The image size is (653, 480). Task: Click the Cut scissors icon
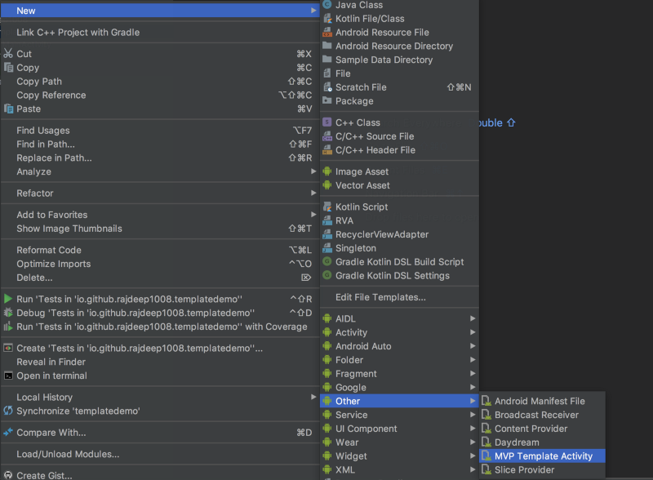tap(8, 53)
